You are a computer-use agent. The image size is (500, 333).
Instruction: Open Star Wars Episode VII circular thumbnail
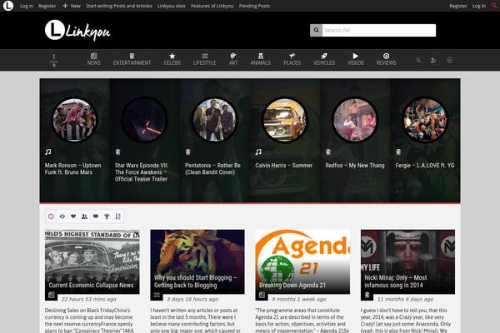pos(144,120)
